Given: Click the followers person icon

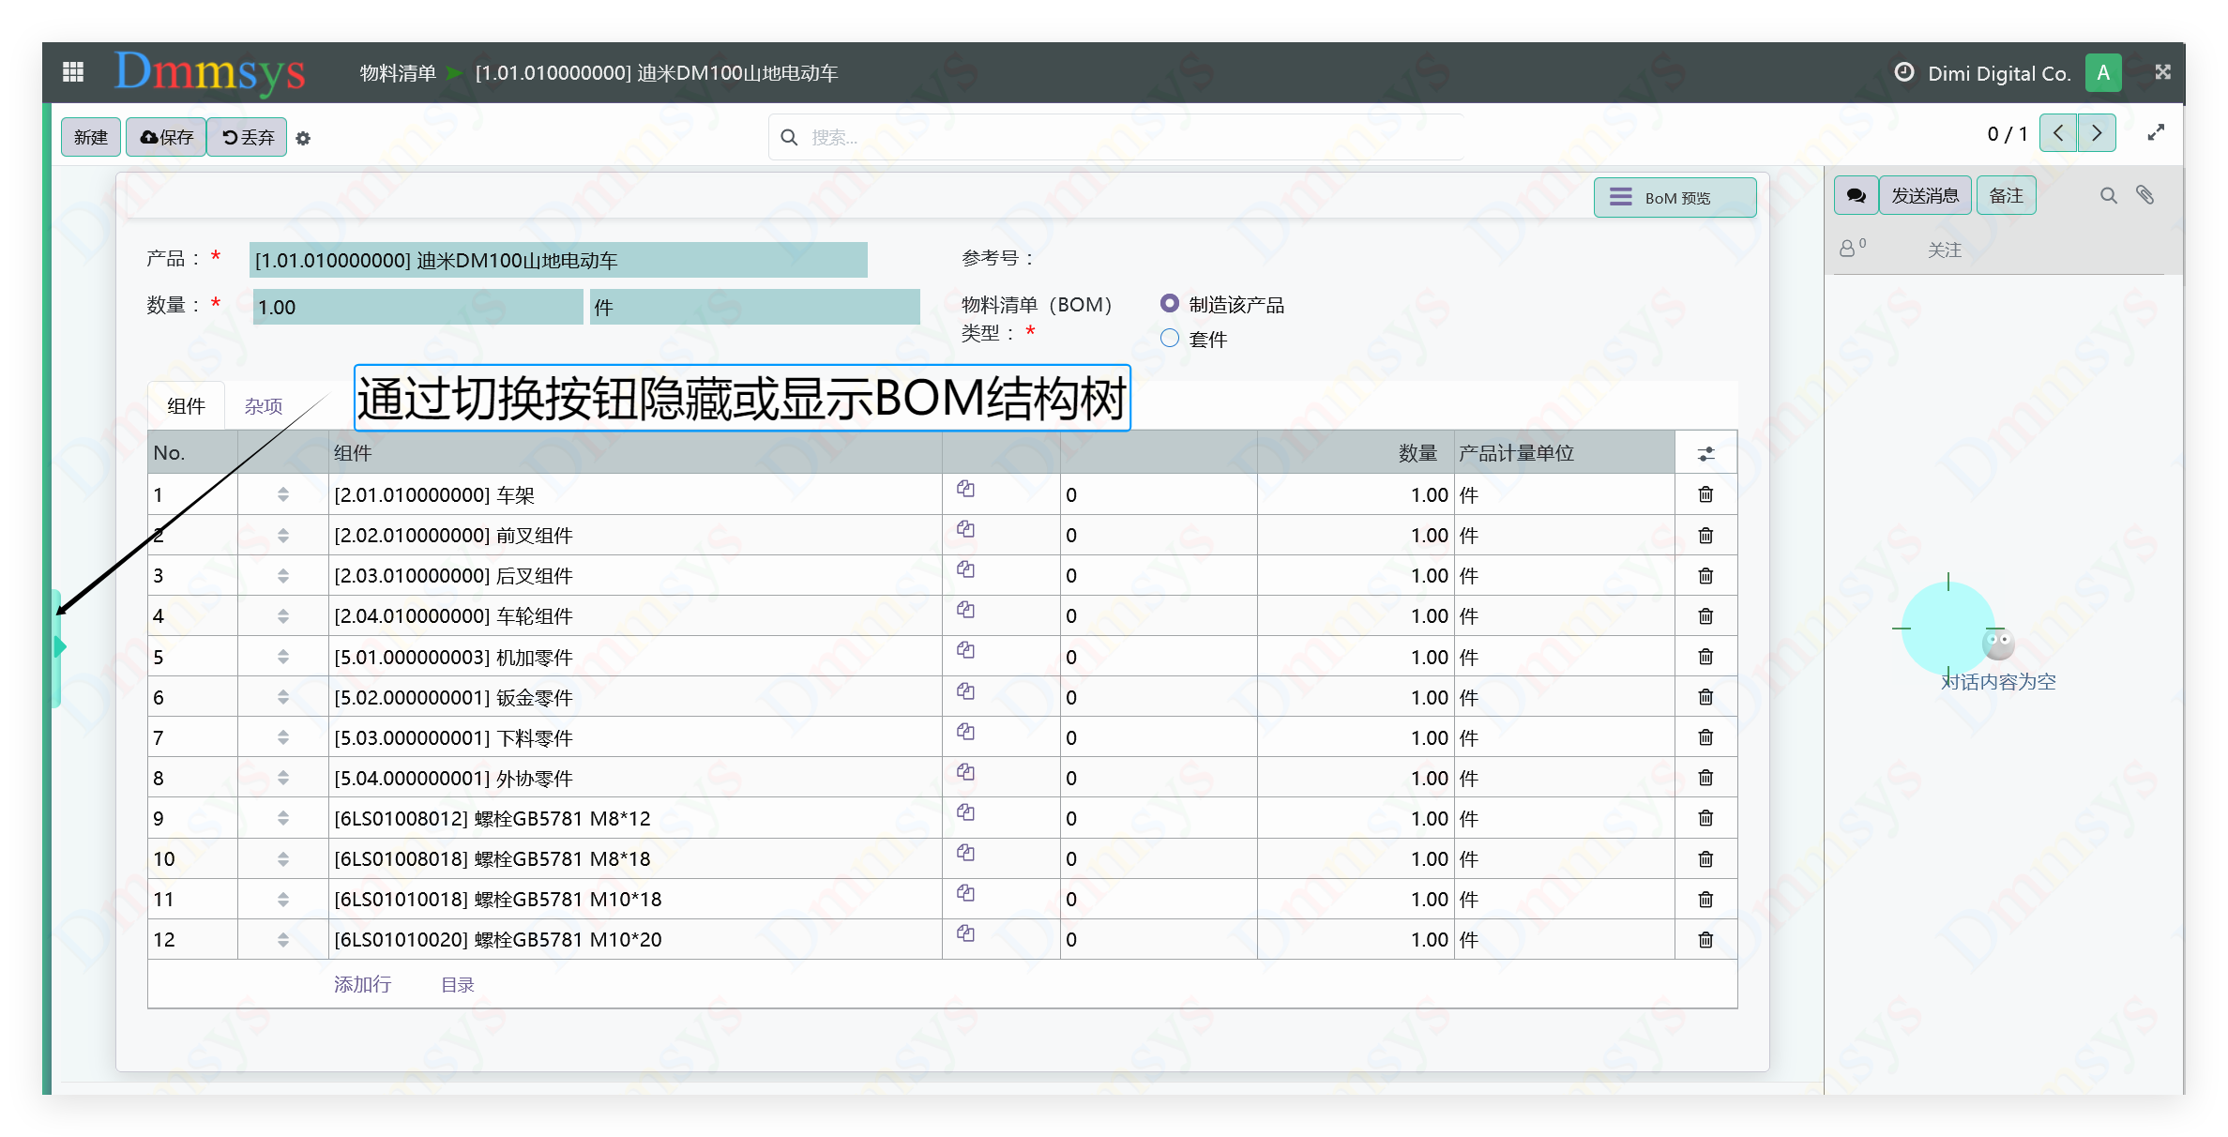Looking at the screenshot, I should [x=1847, y=249].
